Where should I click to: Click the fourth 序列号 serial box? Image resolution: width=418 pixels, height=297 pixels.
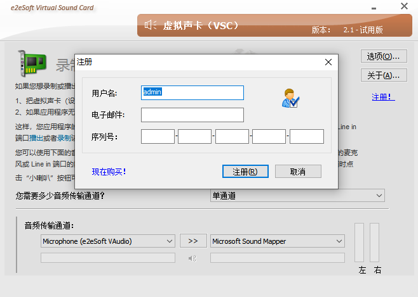click(269, 137)
